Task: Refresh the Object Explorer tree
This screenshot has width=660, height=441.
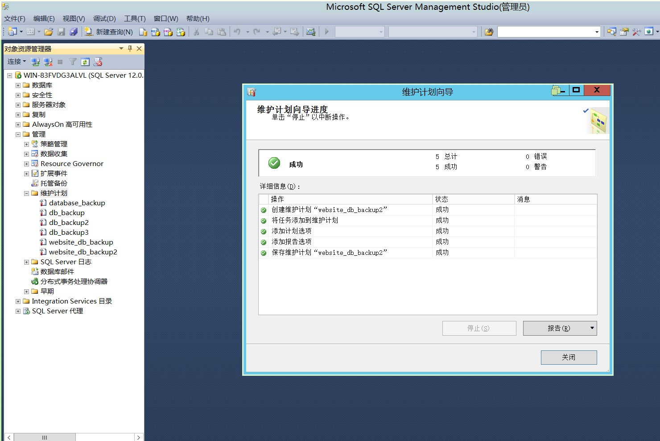Action: (85, 62)
